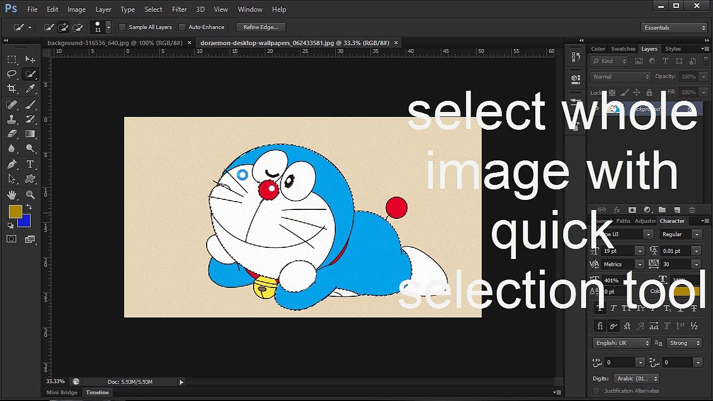Switch to background-316536_640.jpg document tab
713x401 pixels.
pos(115,42)
